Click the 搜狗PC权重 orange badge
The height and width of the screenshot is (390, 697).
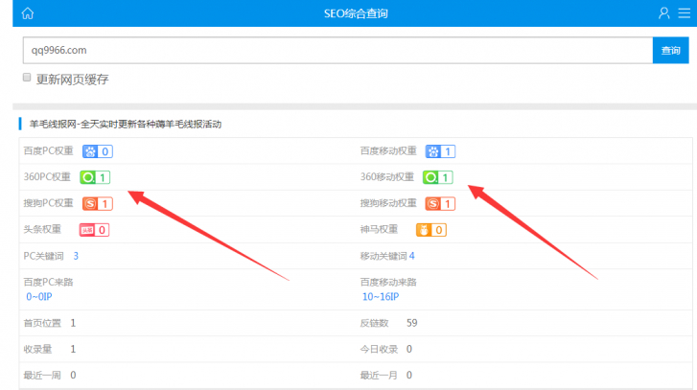(x=98, y=204)
